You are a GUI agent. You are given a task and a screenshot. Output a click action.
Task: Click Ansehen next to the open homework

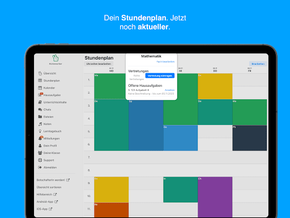coord(169,90)
